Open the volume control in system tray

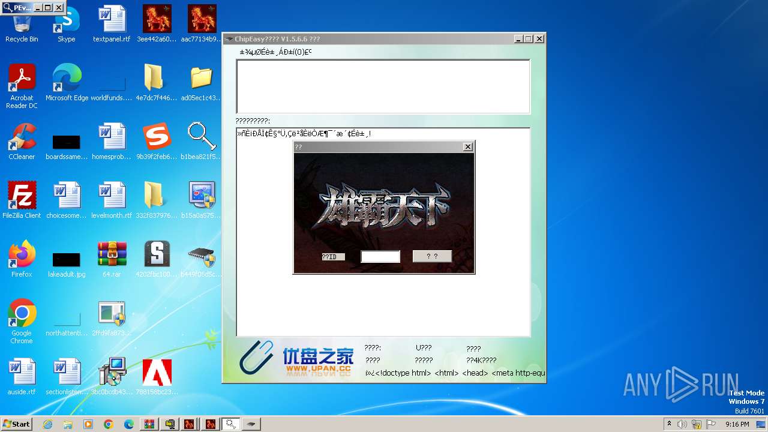click(x=682, y=424)
